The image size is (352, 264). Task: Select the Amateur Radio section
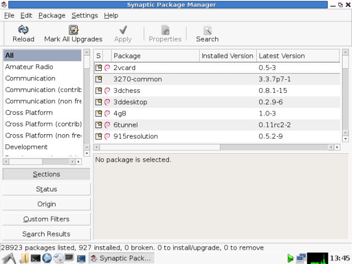(42, 67)
